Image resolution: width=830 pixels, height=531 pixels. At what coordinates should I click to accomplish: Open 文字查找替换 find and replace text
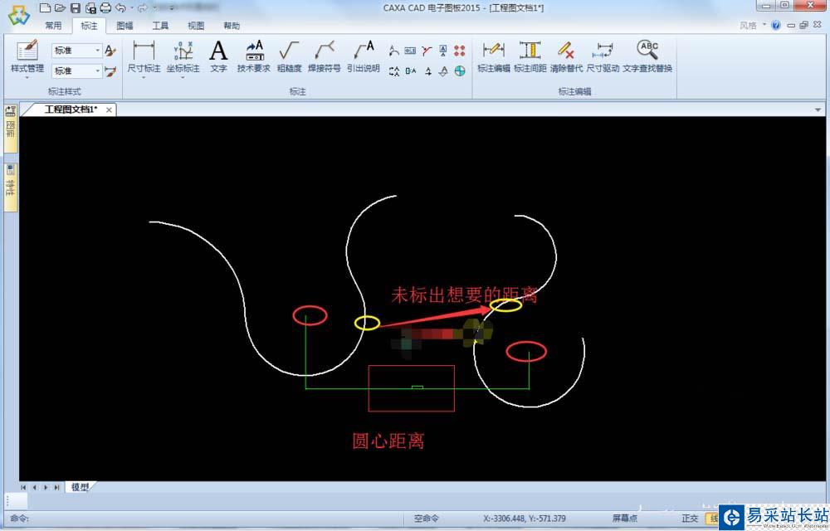tap(647, 56)
